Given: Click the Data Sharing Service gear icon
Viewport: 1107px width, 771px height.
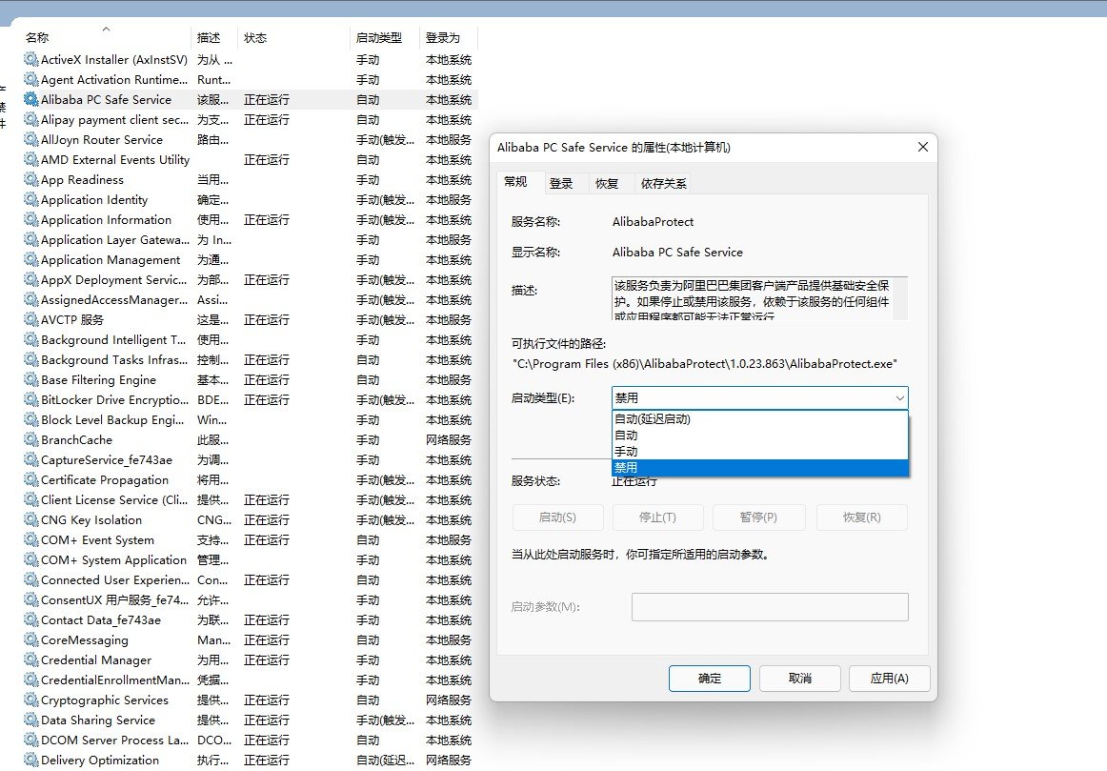Looking at the screenshot, I should click(29, 720).
